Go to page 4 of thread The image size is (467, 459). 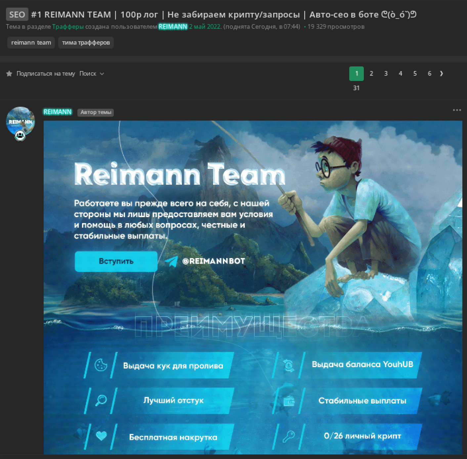click(x=401, y=74)
